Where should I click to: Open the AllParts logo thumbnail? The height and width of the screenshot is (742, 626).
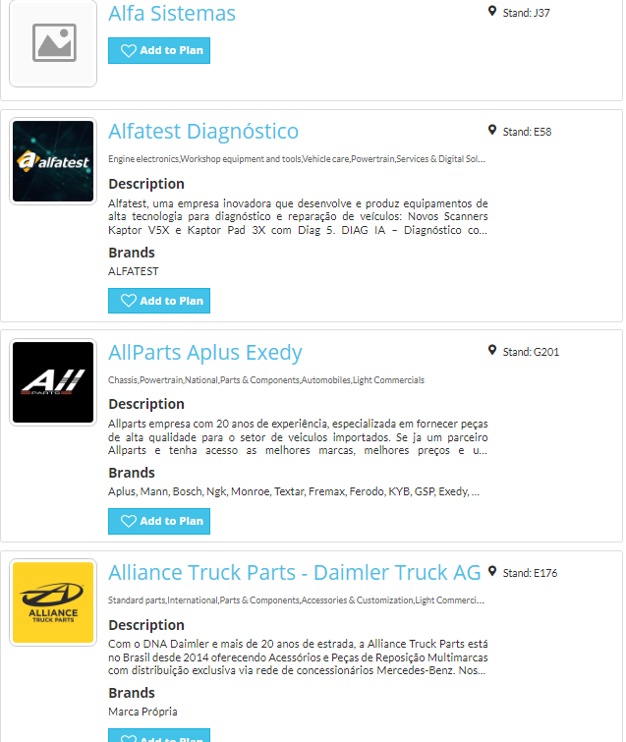[53, 382]
